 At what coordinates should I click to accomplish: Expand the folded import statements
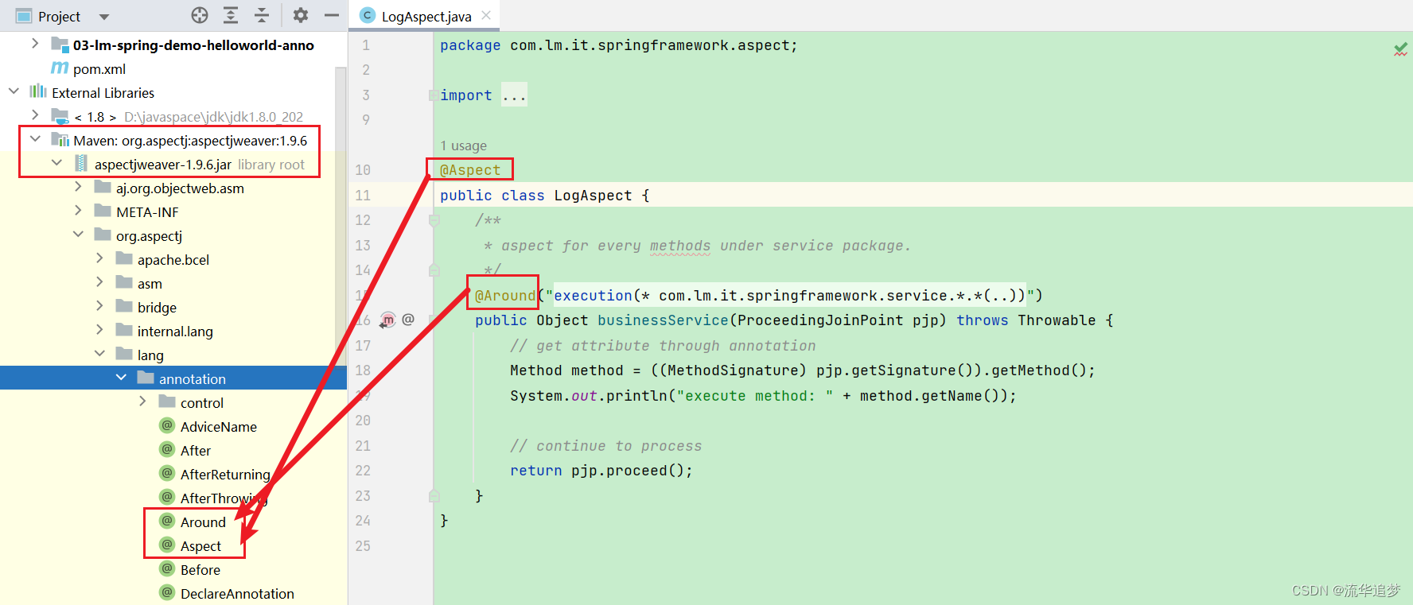[514, 95]
